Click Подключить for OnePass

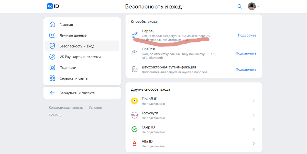coord(246,53)
